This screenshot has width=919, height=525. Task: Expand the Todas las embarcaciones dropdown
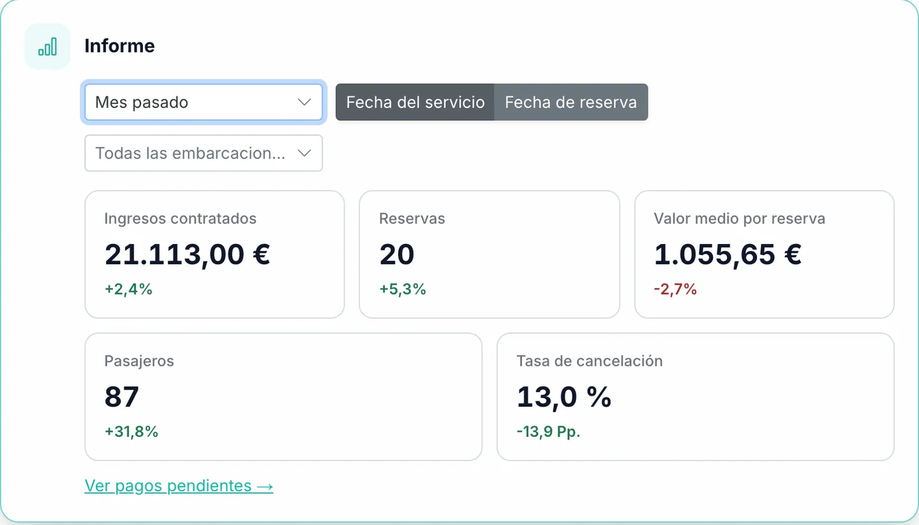(x=204, y=153)
